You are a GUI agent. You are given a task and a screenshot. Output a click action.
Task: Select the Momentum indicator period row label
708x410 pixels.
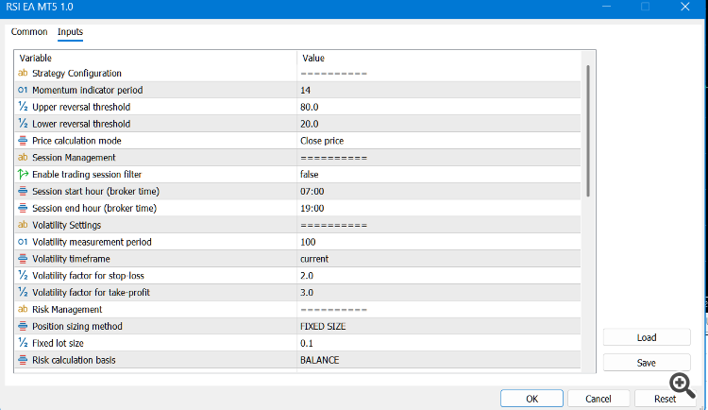tap(87, 90)
